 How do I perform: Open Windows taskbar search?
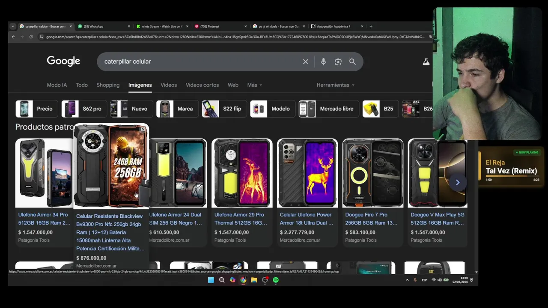222,280
